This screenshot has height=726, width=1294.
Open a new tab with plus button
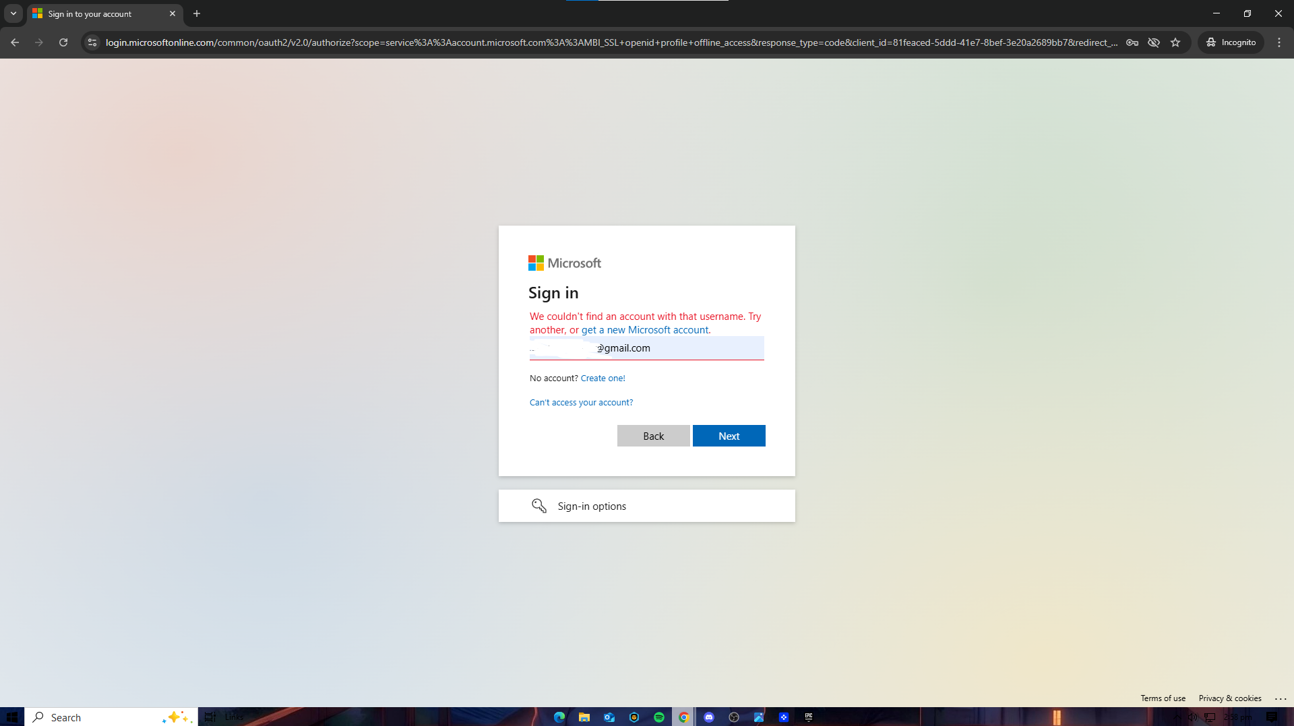(197, 13)
